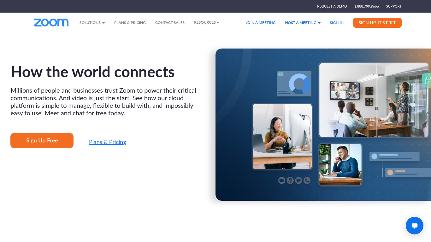The image size is (431, 242).
Task: Click the woman at desk photo
Action: coord(282,136)
